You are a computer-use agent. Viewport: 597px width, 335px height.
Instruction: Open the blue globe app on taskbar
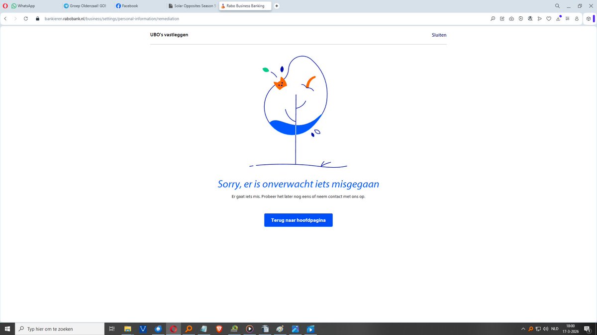tap(158, 329)
